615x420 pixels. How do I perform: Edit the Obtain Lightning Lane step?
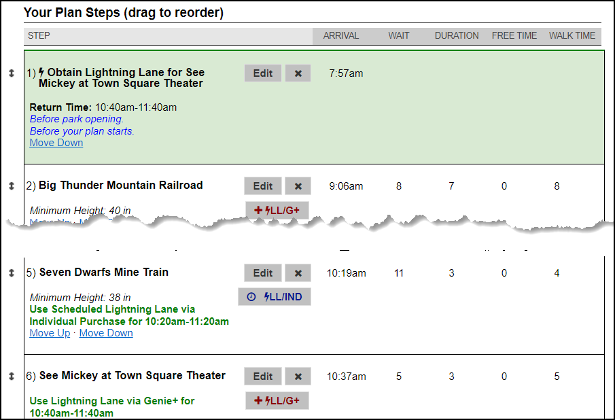tap(263, 73)
